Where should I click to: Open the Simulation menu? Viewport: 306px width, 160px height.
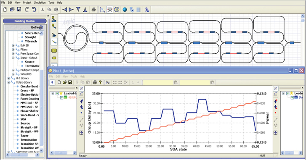tap(40, 3)
